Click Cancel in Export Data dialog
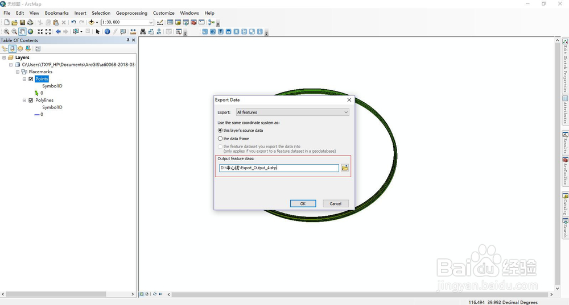 (x=336, y=203)
